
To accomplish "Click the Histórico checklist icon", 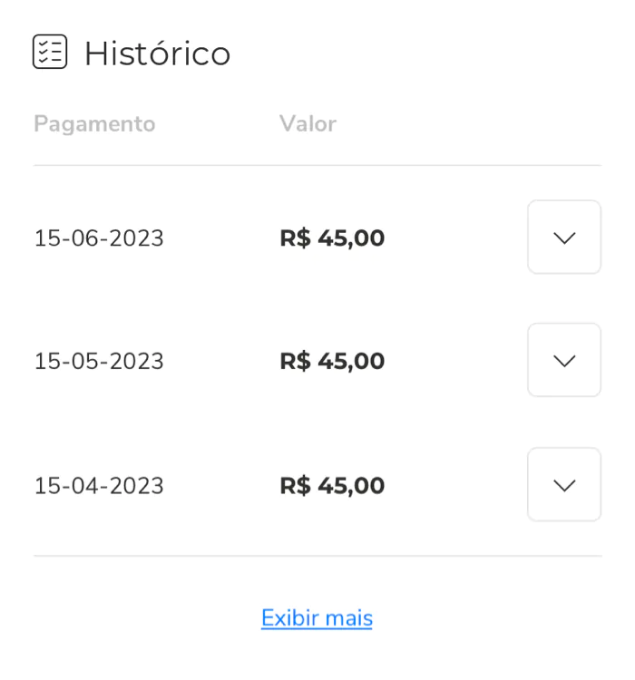I will (50, 52).
